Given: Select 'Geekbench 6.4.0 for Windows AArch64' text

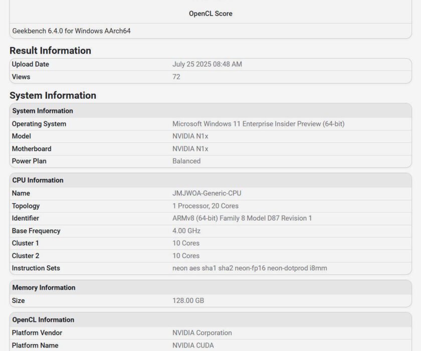Looking at the screenshot, I should pyautogui.click(x=71, y=31).
